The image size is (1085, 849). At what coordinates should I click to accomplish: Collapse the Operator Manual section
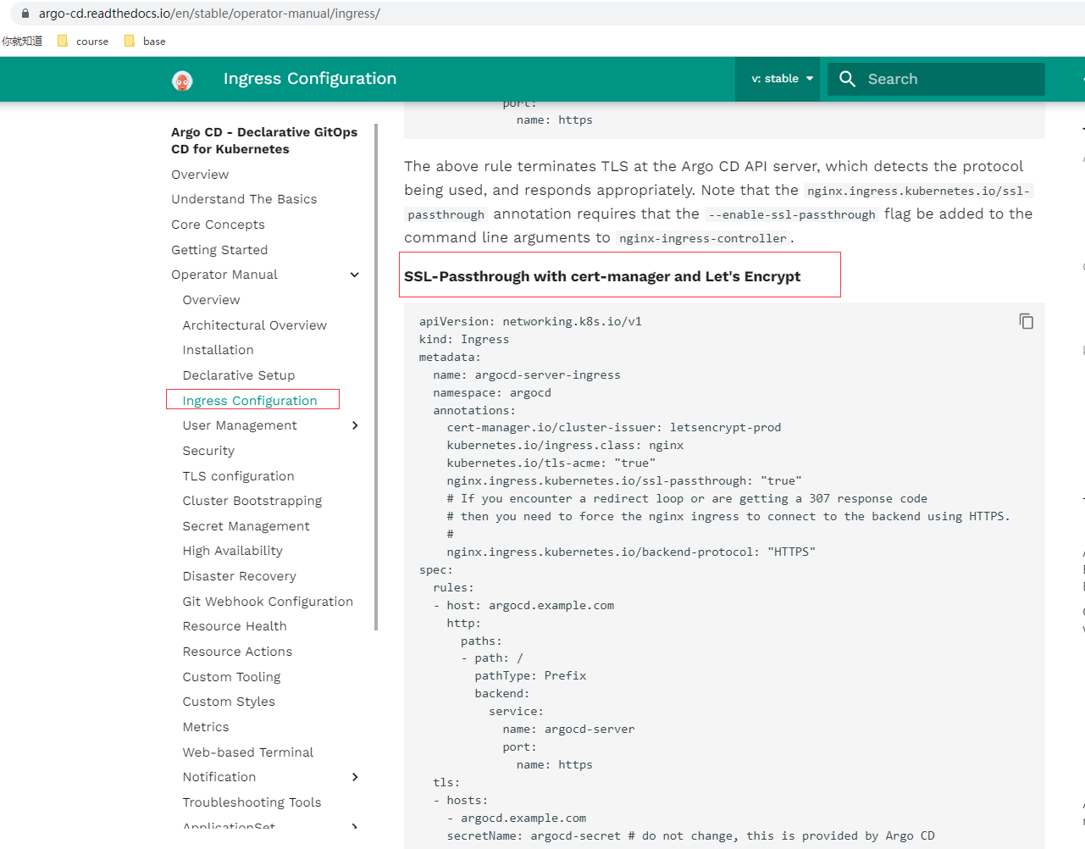pos(355,275)
